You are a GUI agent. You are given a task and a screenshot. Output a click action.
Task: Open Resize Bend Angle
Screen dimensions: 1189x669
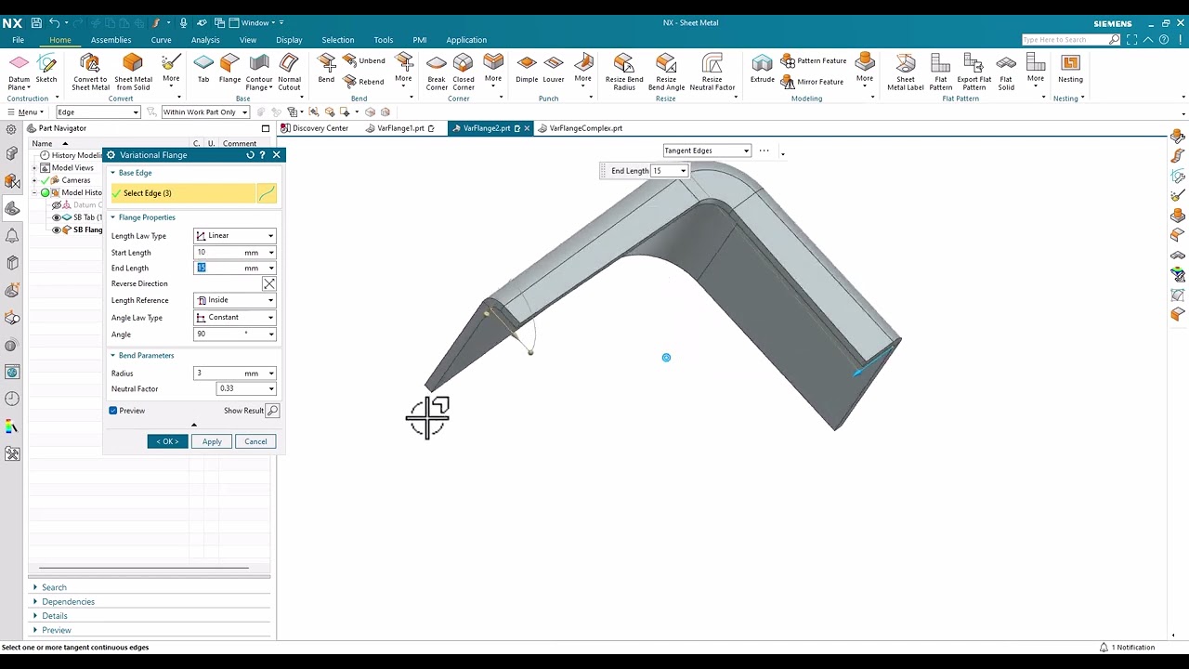coord(666,71)
